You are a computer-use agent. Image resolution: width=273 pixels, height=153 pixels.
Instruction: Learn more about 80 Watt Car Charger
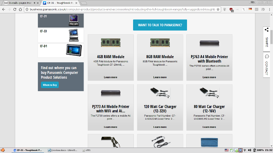click(x=209, y=127)
